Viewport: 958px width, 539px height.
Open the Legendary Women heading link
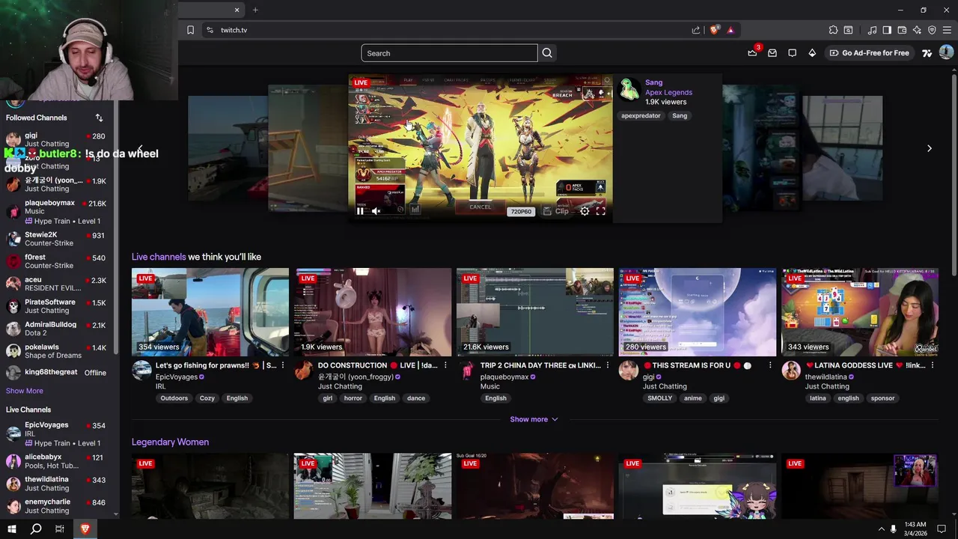[x=170, y=442]
